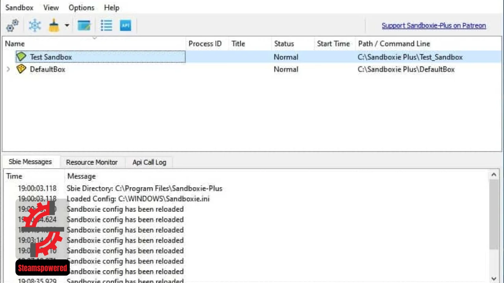
Task: Click path C:\Sandboxie Plus\DefaultBox
Action: pos(406,69)
